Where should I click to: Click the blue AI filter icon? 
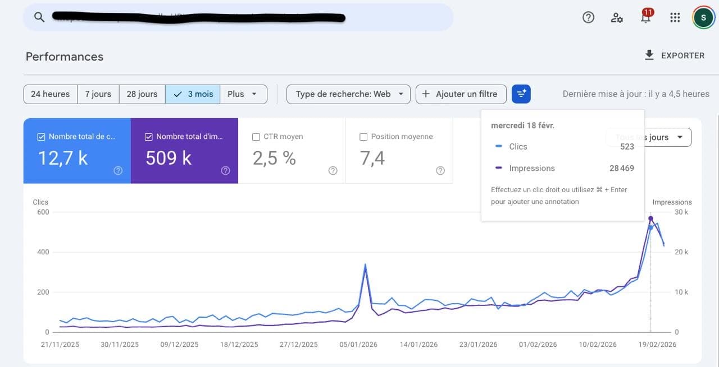[x=521, y=94]
